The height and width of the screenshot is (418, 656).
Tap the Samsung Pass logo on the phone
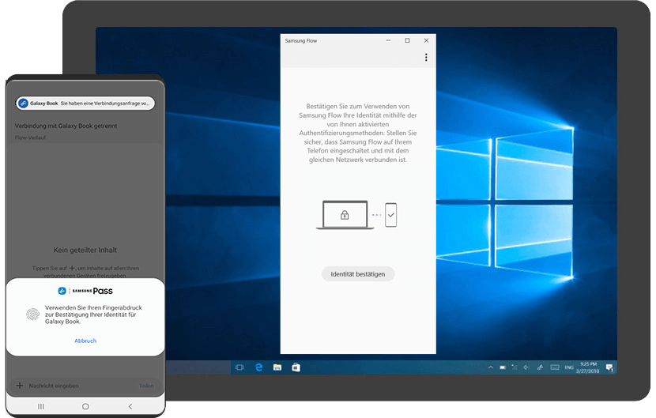[85, 291]
